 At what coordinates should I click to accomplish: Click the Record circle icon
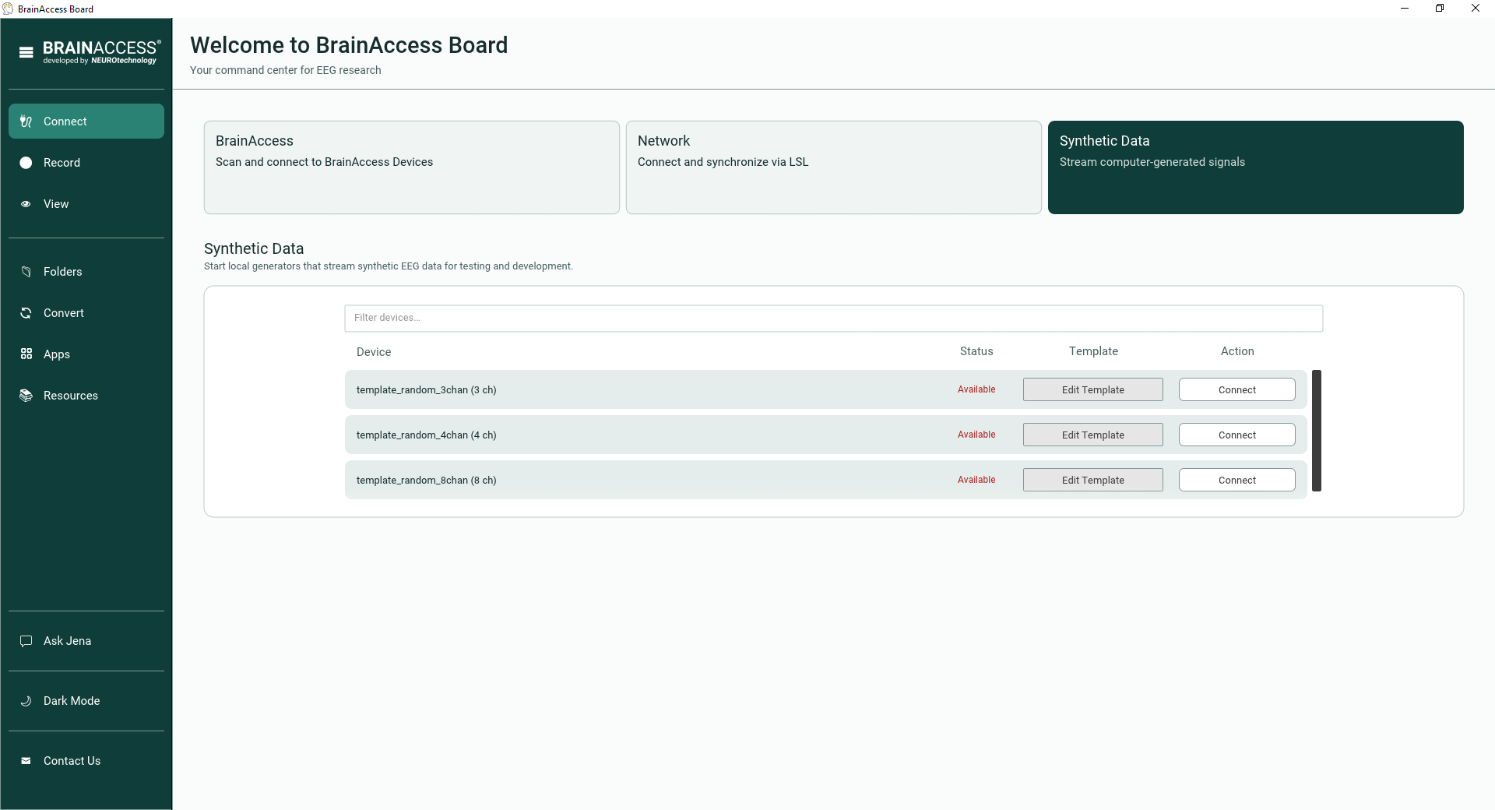tap(26, 163)
